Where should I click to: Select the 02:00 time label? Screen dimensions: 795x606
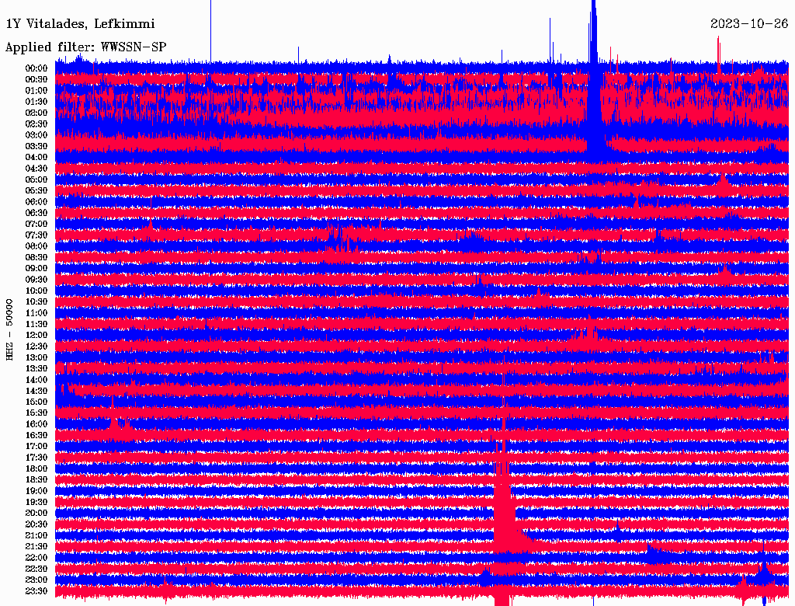pyautogui.click(x=36, y=113)
